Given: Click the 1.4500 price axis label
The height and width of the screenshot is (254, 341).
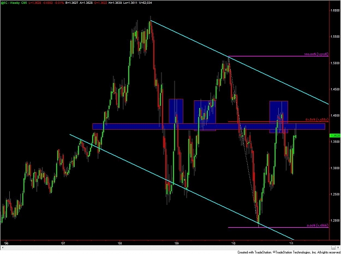Looking at the screenshot, I should click(x=335, y=89).
